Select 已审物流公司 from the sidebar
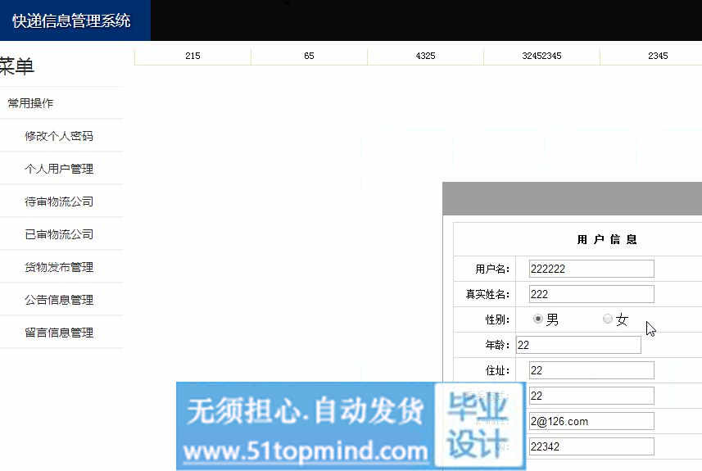Screen dimensions: 702x471 (x=59, y=234)
